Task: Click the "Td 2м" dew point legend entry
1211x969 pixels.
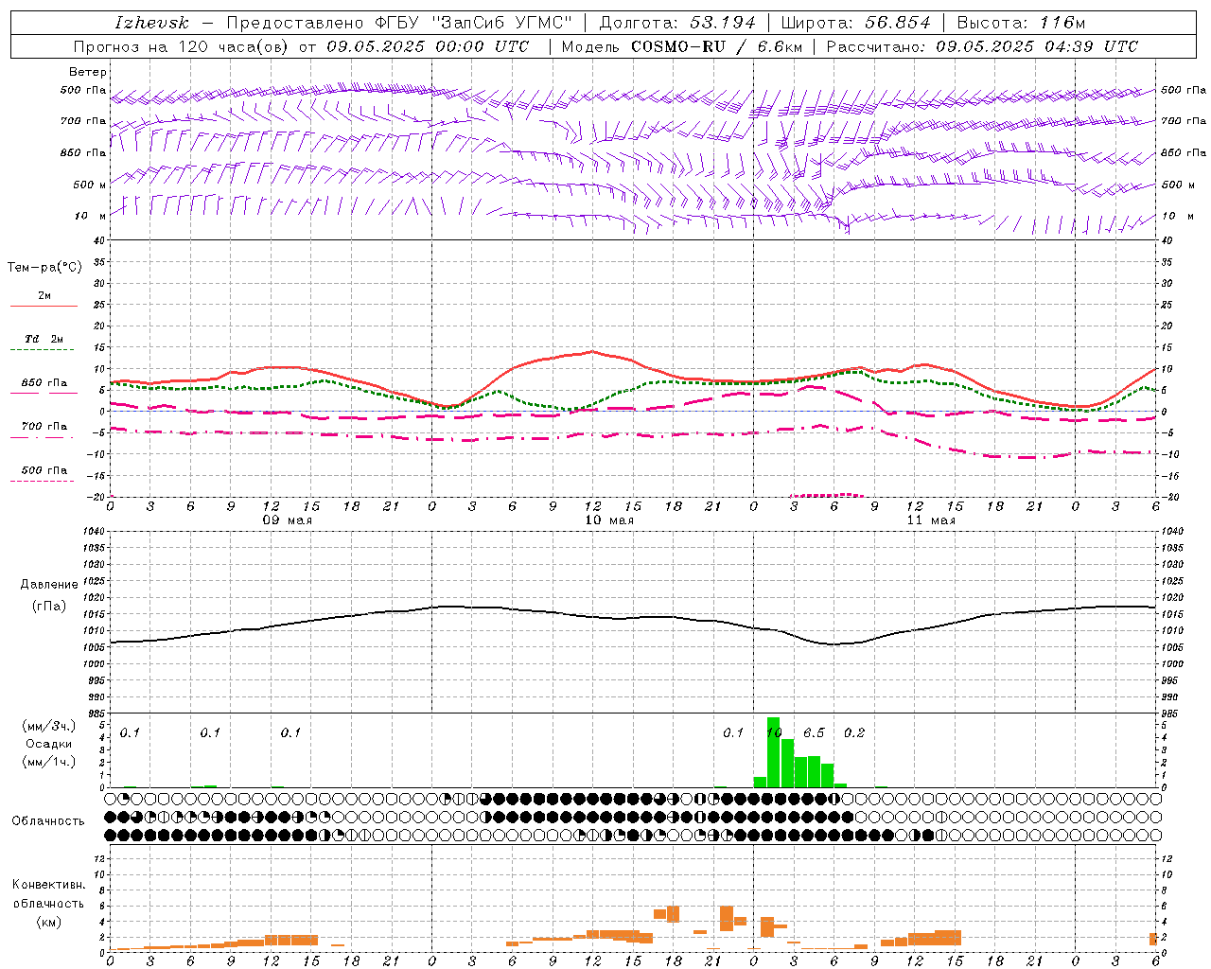Action: (x=44, y=339)
